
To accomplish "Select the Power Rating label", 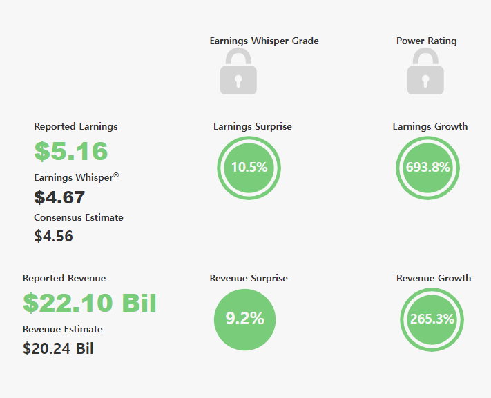I will point(427,41).
